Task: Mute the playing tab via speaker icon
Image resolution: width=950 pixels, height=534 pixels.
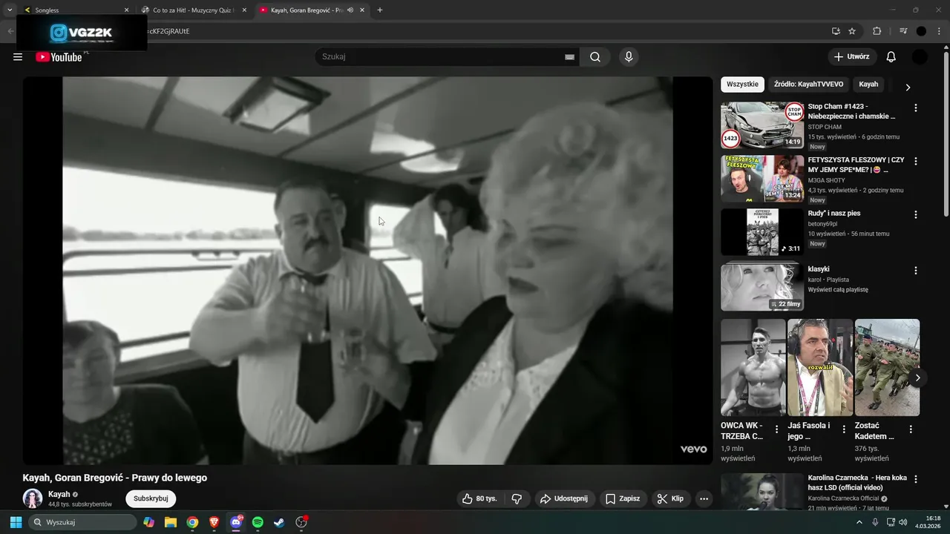Action: 350,10
